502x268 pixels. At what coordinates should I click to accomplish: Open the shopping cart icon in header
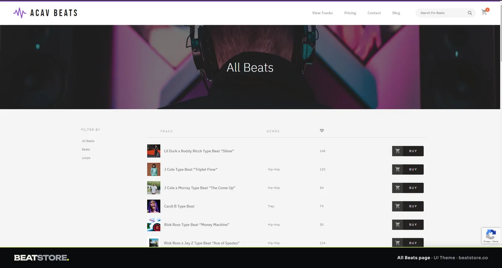click(x=484, y=13)
